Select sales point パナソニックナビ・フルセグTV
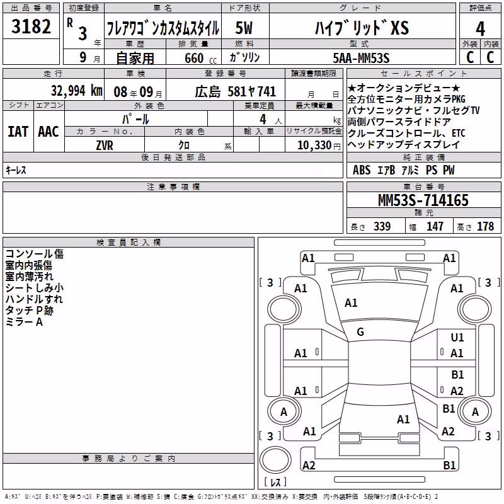 (413, 110)
